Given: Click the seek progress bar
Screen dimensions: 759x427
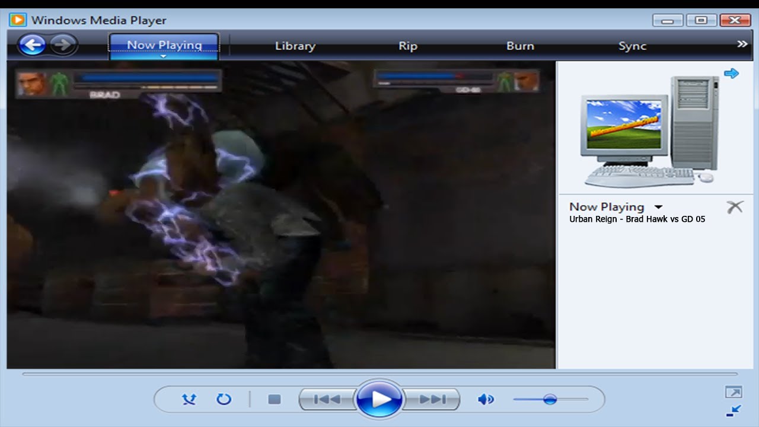Looking at the screenshot, I should pos(380,374).
